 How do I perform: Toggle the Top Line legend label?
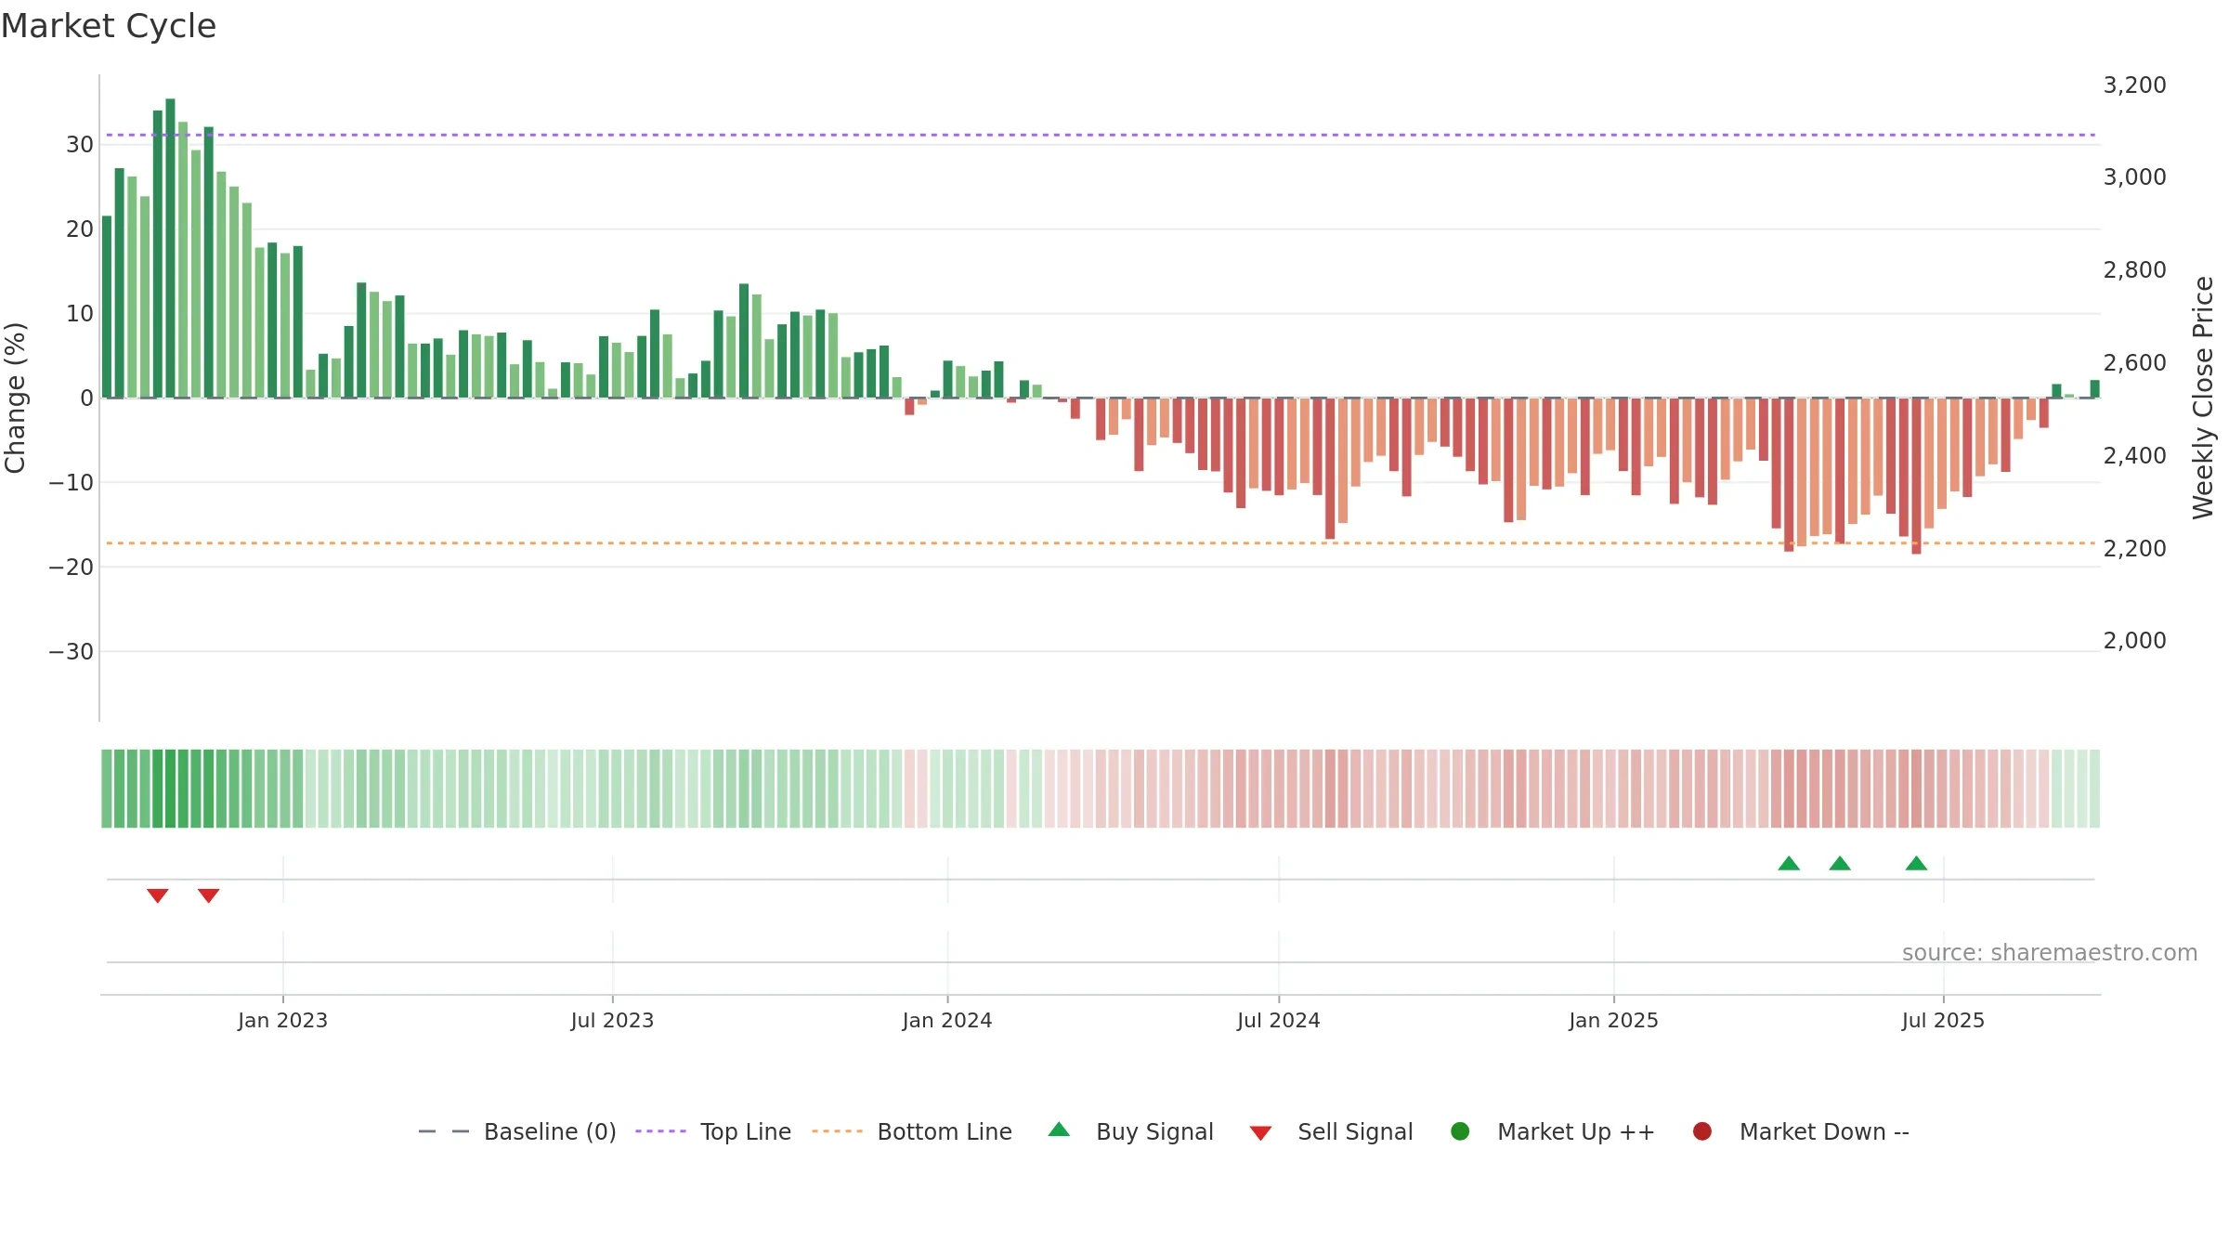(x=746, y=1131)
